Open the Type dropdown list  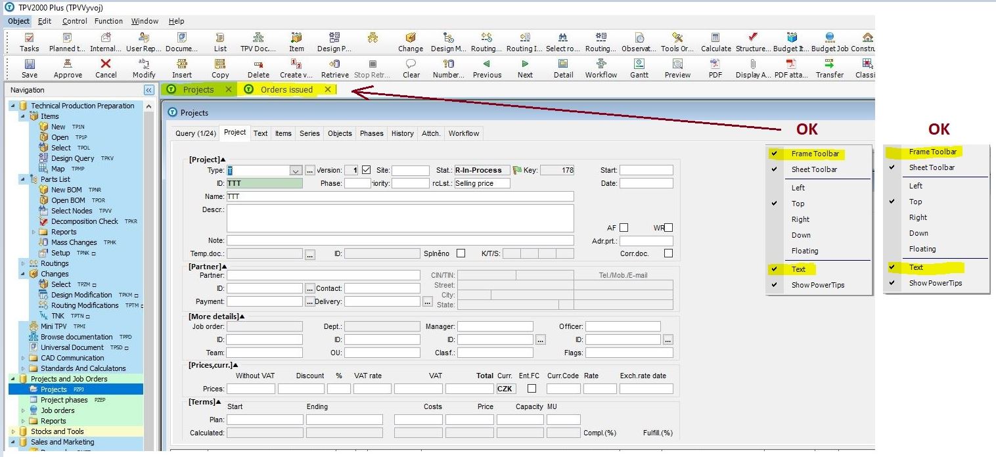[296, 171]
